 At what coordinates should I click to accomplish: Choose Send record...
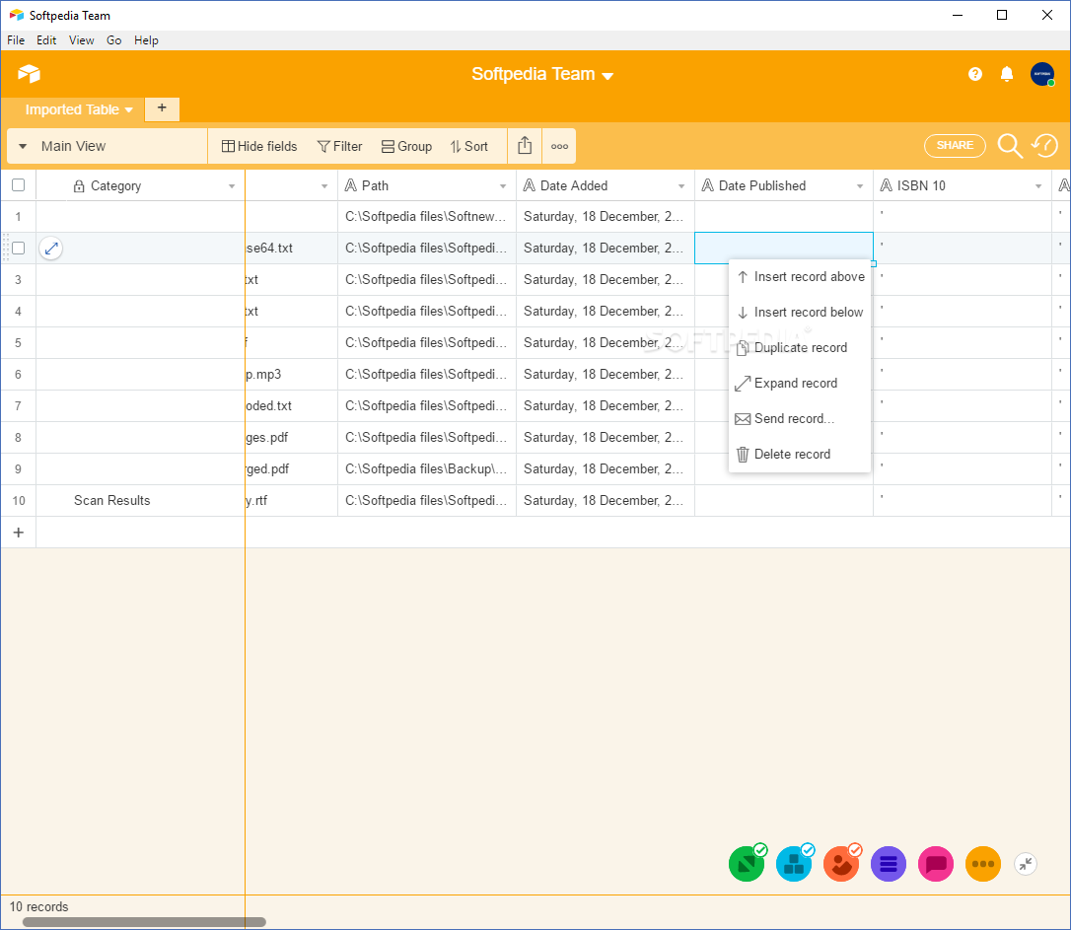pyautogui.click(x=800, y=418)
